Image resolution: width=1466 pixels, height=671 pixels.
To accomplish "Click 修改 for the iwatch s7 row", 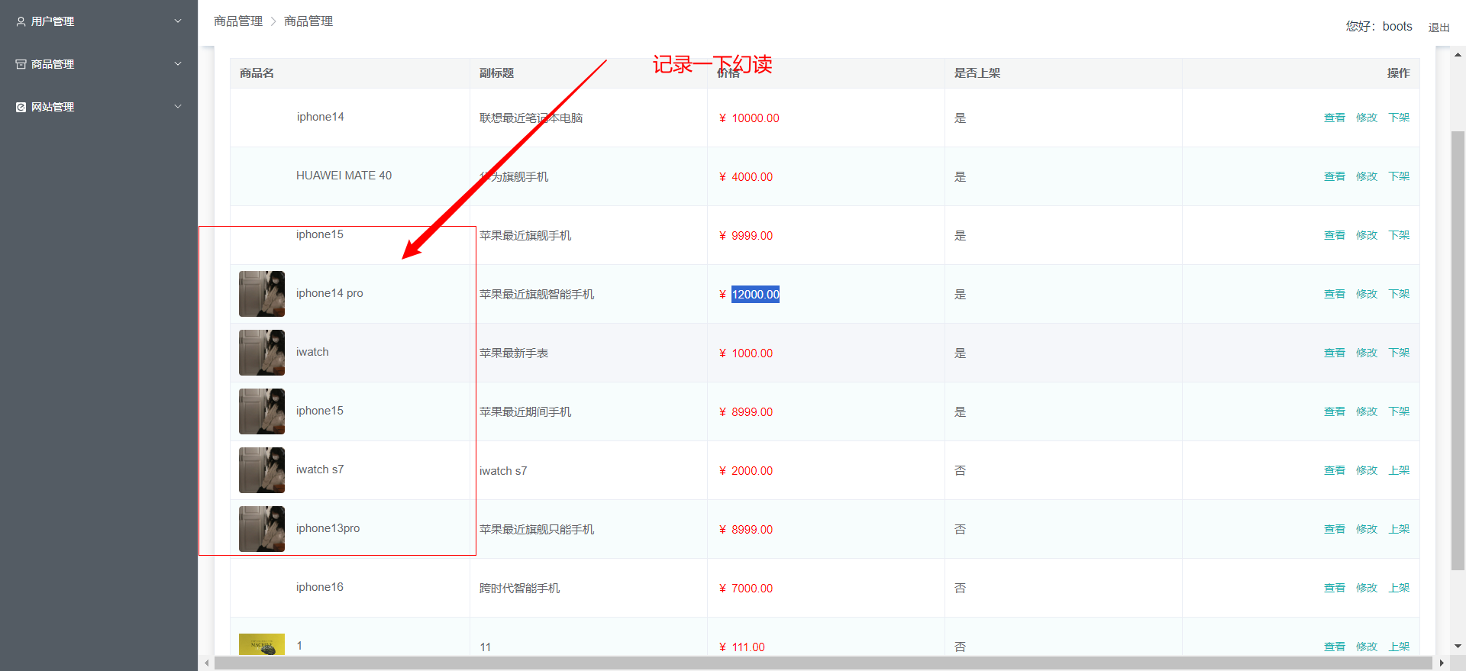I will tap(1366, 470).
